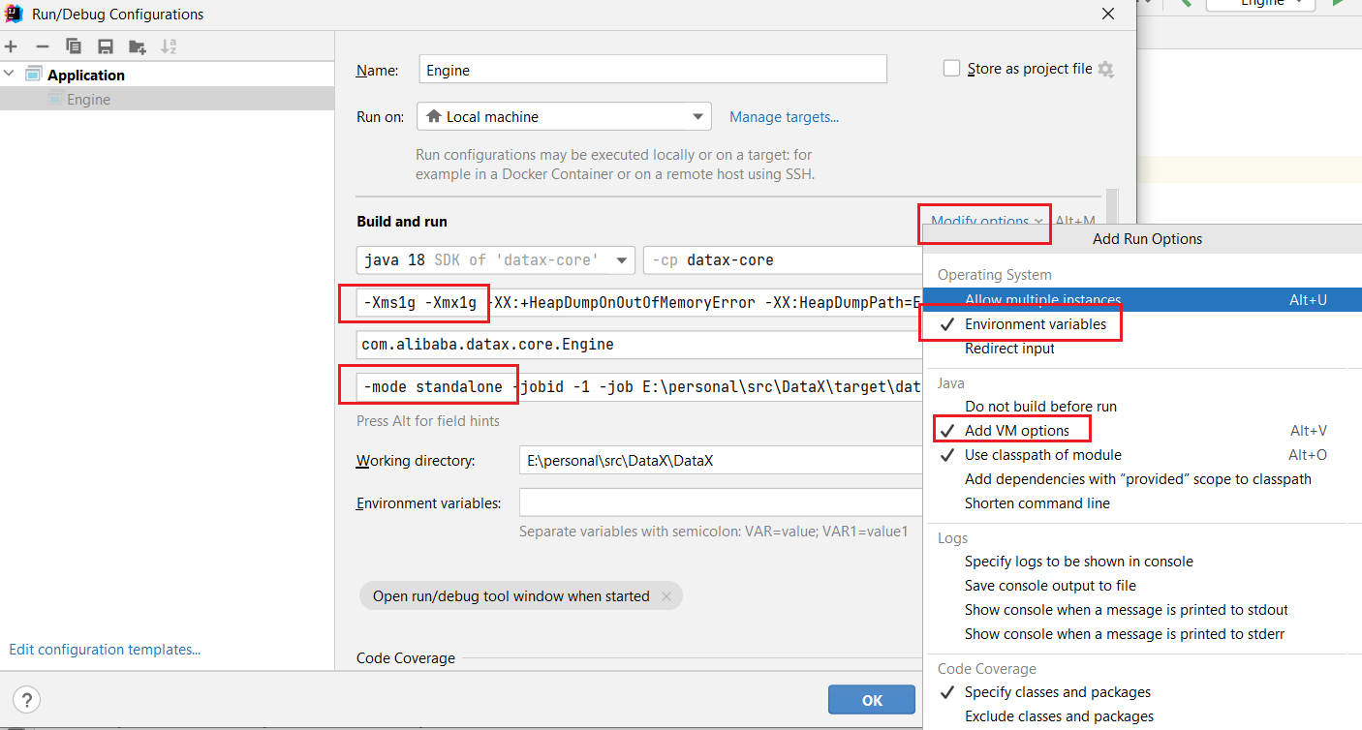Dismiss the Open run/debug tool window tag
The image size is (1362, 730).
point(666,596)
